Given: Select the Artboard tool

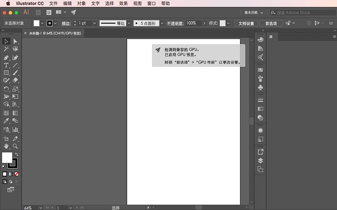Looking at the screenshot, I should (x=6, y=139).
